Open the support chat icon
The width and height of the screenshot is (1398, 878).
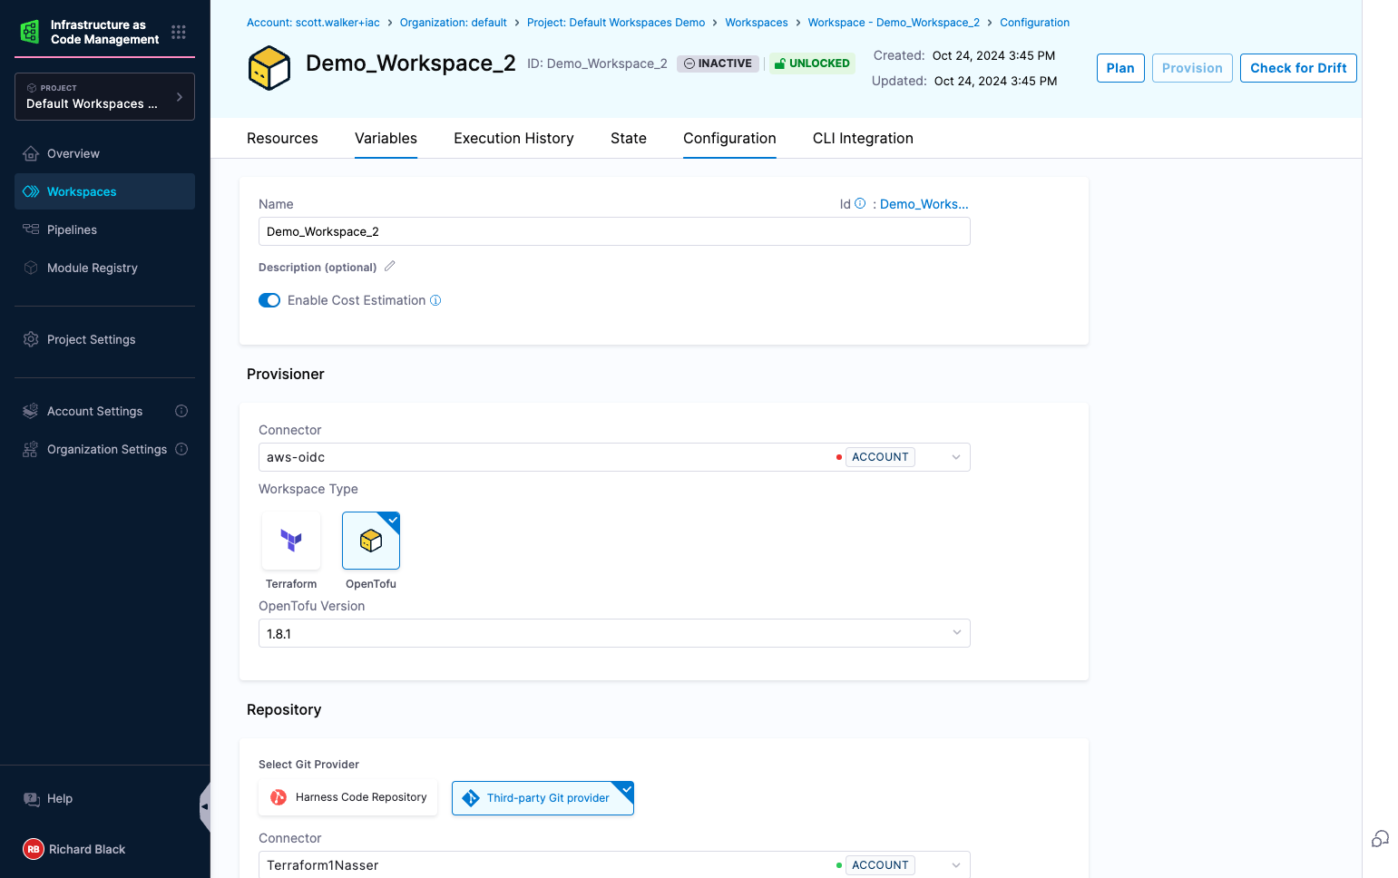[x=1380, y=838]
